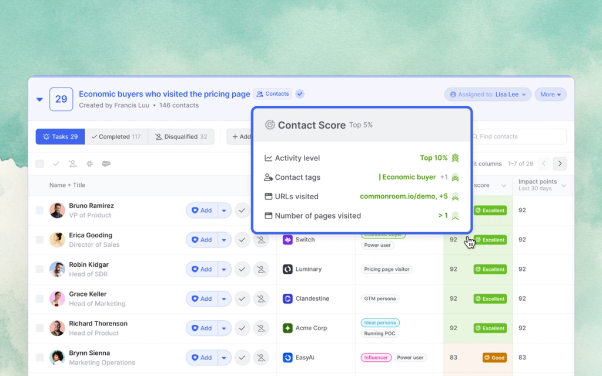Click Acme Corp company logo icon

(x=287, y=328)
